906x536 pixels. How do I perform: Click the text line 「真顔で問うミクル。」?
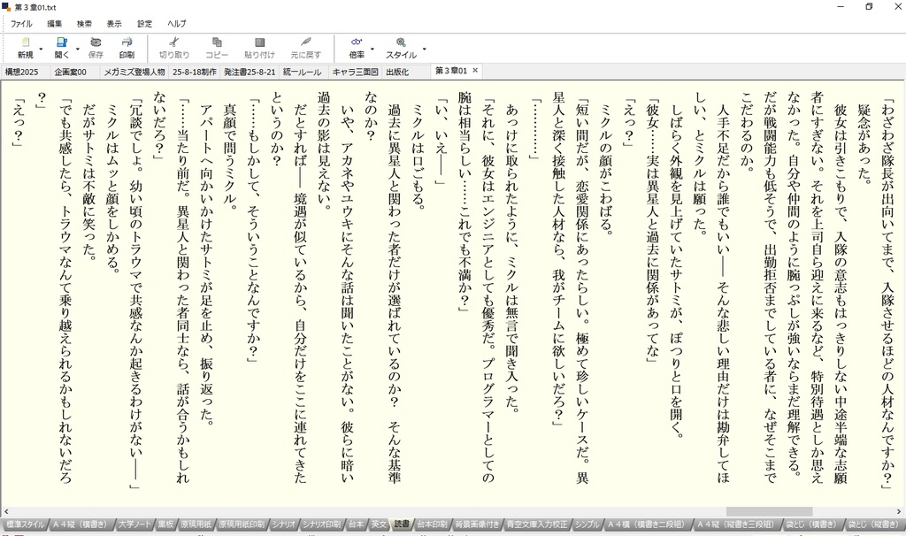(x=230, y=157)
